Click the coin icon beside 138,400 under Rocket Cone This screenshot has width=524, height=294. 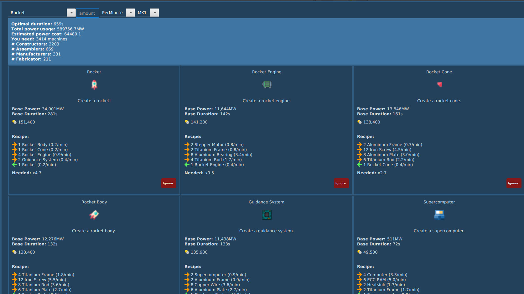(359, 122)
